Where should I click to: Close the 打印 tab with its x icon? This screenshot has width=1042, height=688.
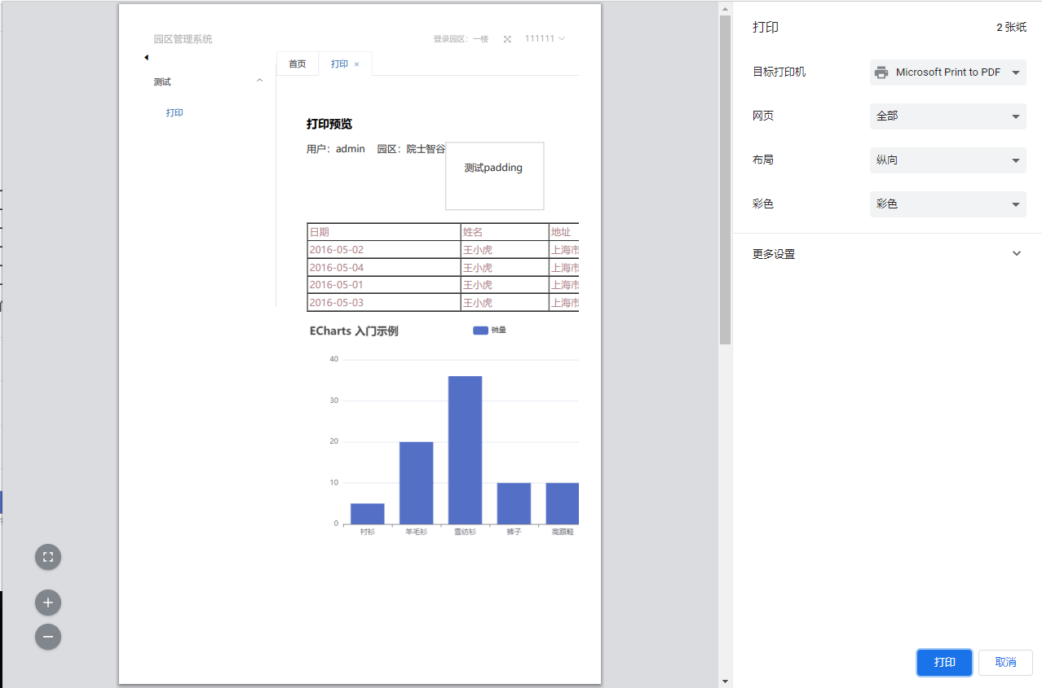[x=356, y=63]
